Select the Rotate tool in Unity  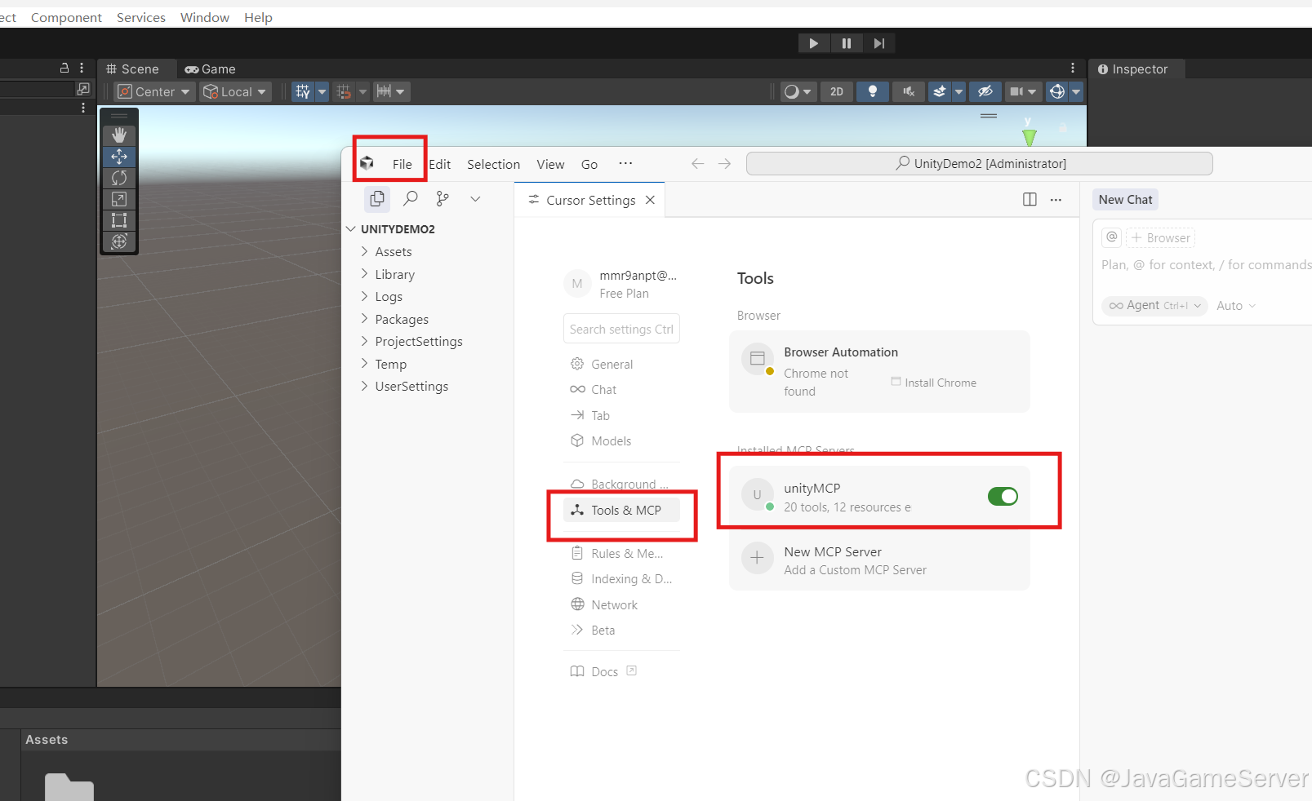(119, 177)
